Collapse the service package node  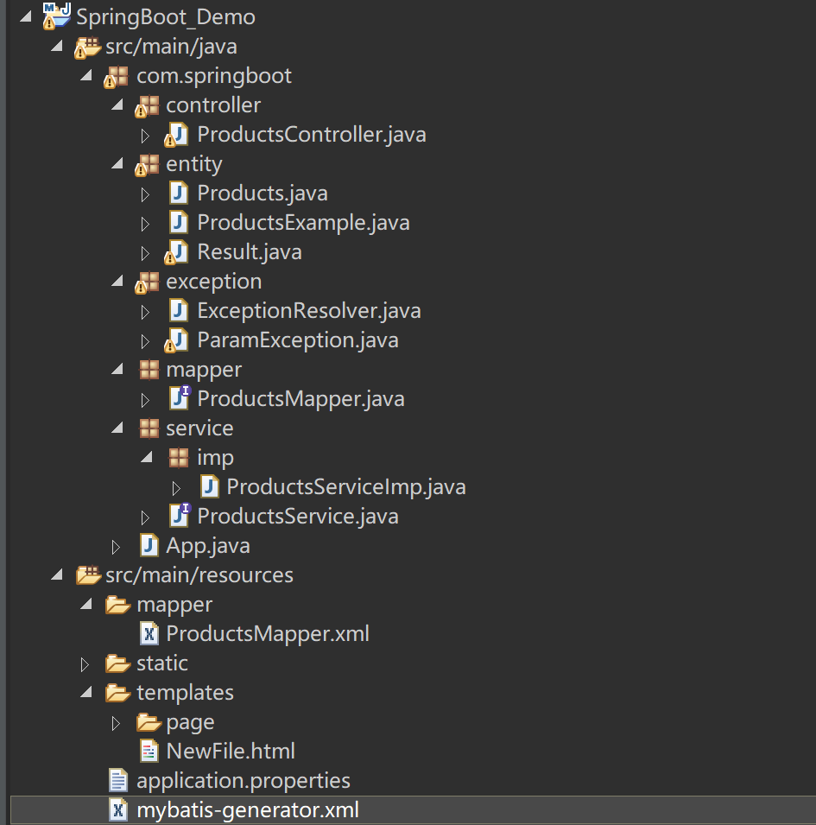coord(117,428)
